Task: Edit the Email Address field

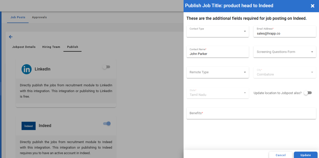Action: pyautogui.click(x=285, y=33)
